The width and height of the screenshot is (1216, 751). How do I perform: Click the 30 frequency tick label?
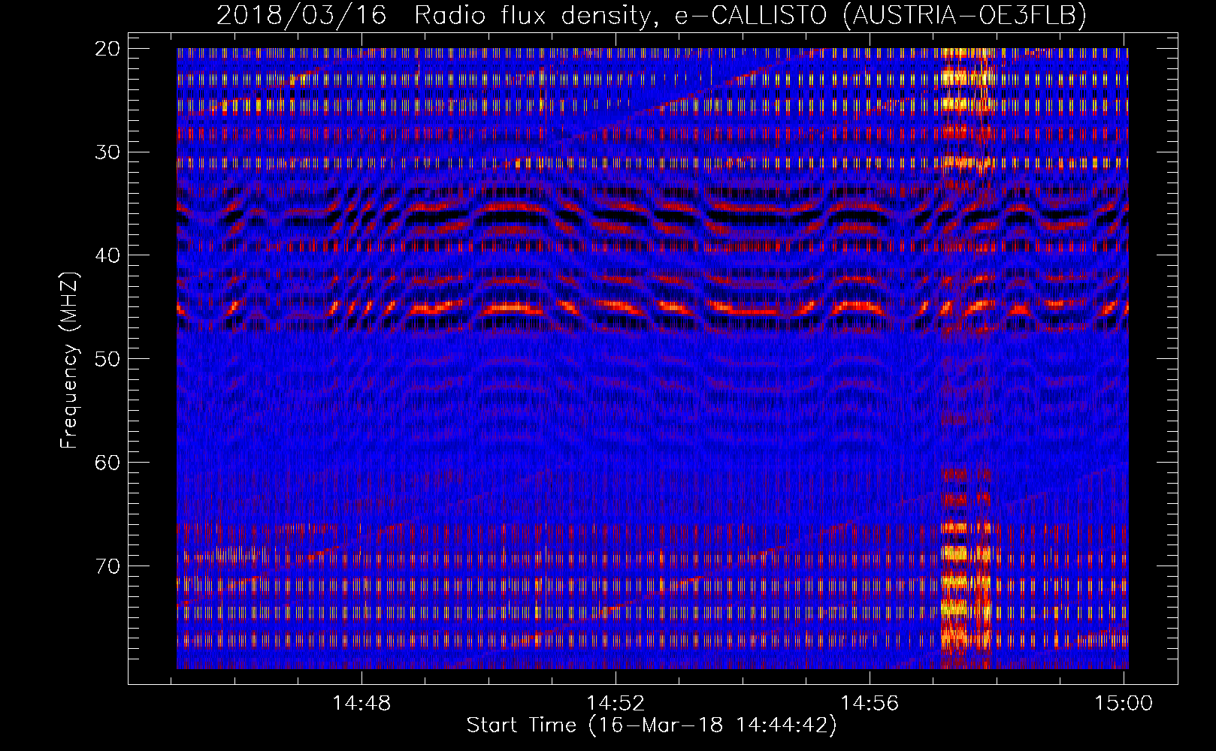(x=107, y=152)
